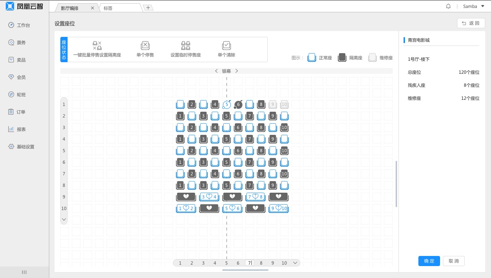Viewport: 491px width, 278px height.
Task: Click the horizontal scrollbar below the seat map
Action: click(x=245, y=270)
